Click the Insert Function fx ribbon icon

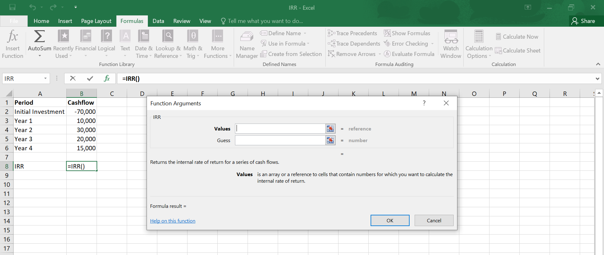point(13,36)
